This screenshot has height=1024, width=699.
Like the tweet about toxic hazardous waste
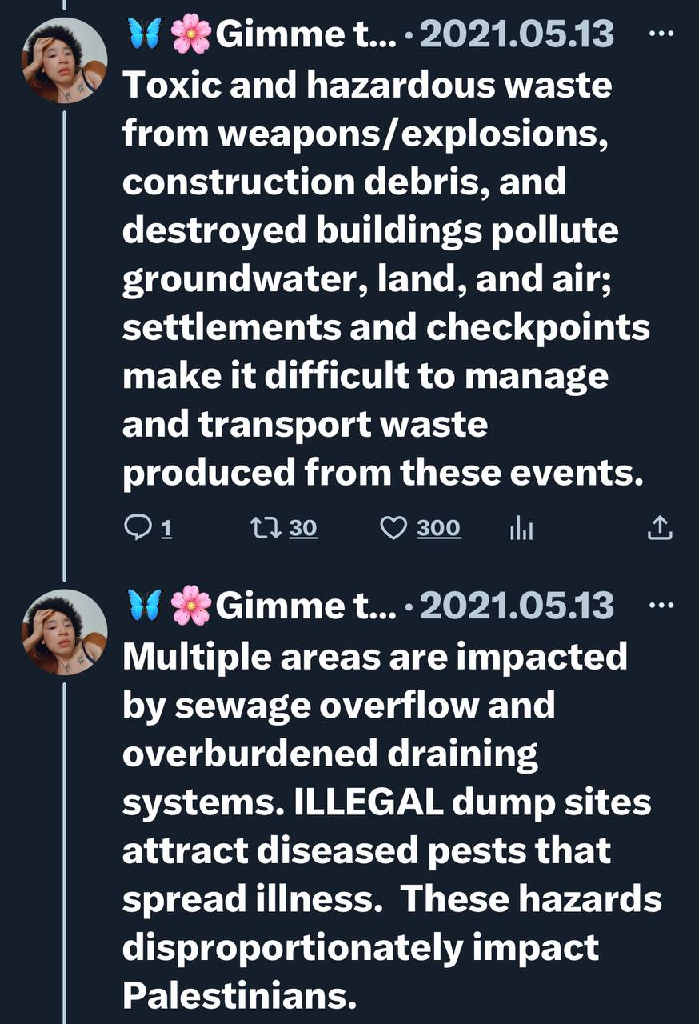tap(393, 528)
